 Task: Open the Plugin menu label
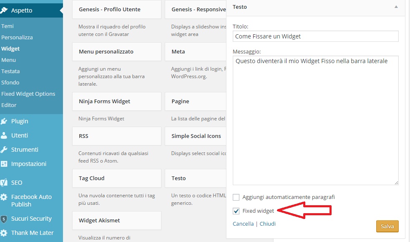[20, 121]
